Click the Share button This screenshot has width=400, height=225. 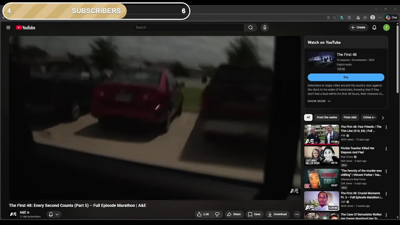[x=234, y=214]
